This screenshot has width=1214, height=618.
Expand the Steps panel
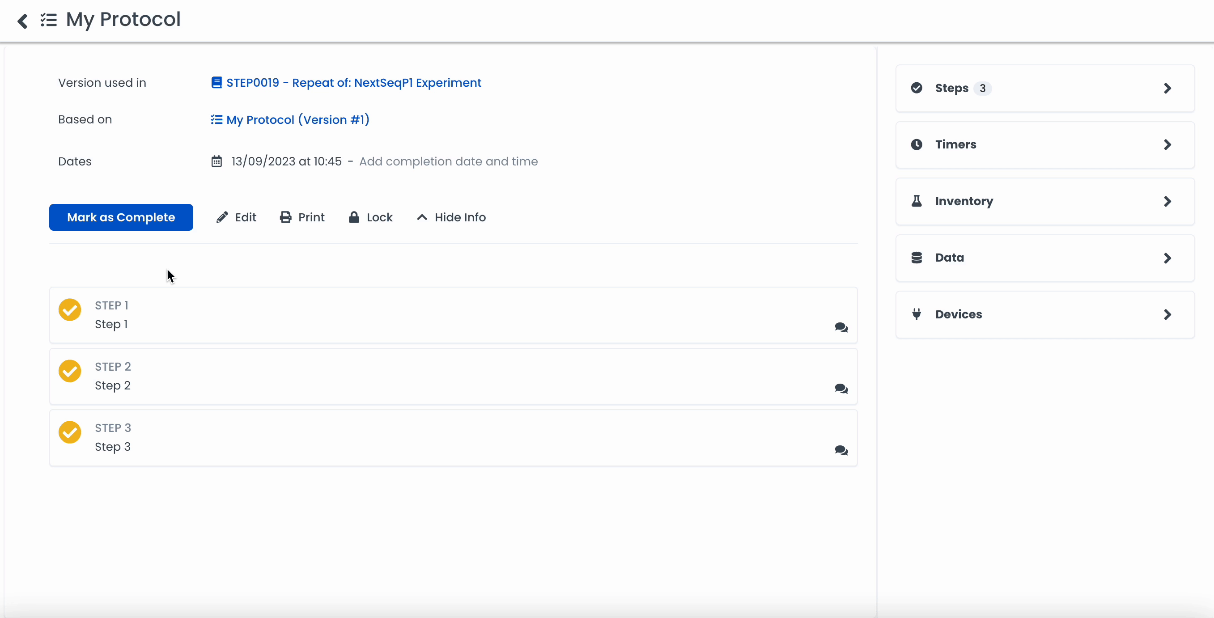pos(1044,89)
